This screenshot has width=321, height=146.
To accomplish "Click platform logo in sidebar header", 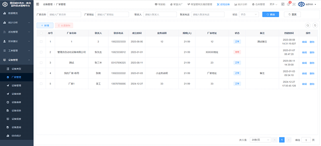I will (x=5, y=4).
